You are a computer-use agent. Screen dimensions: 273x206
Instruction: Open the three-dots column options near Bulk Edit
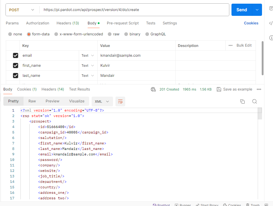click(x=231, y=45)
